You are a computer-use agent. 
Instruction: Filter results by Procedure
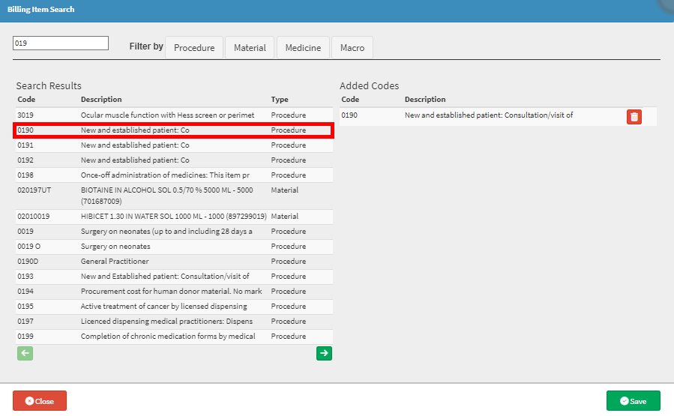pyautogui.click(x=194, y=47)
